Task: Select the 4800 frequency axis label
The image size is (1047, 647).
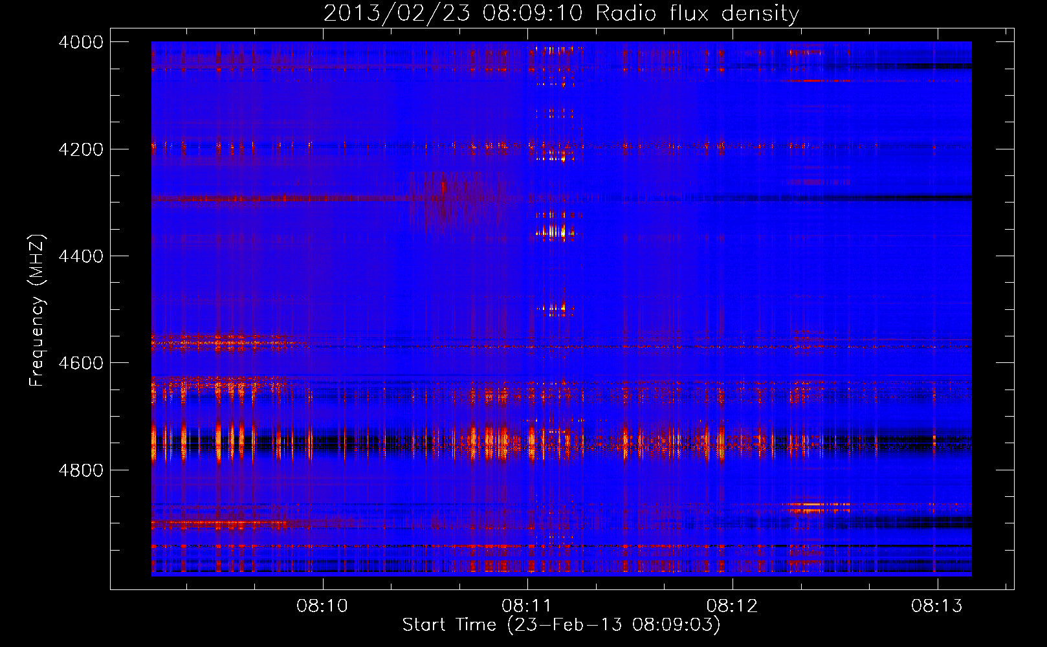Action: 81,470
